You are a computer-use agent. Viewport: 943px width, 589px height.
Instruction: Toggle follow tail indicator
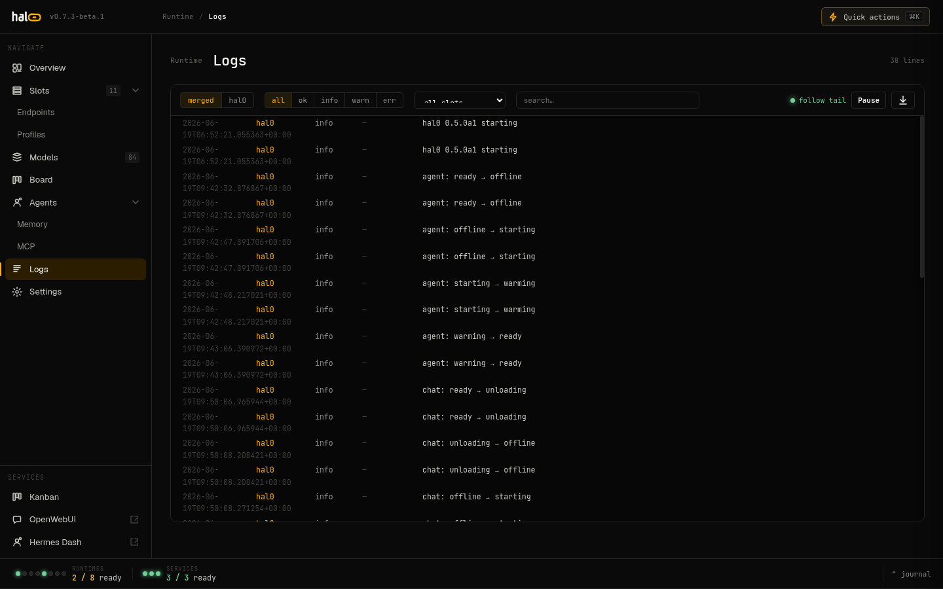point(818,100)
